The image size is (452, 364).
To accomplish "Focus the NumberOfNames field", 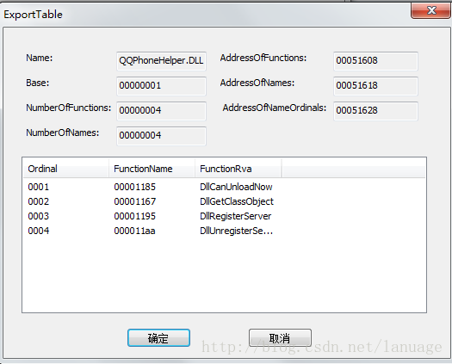I will coord(161,135).
